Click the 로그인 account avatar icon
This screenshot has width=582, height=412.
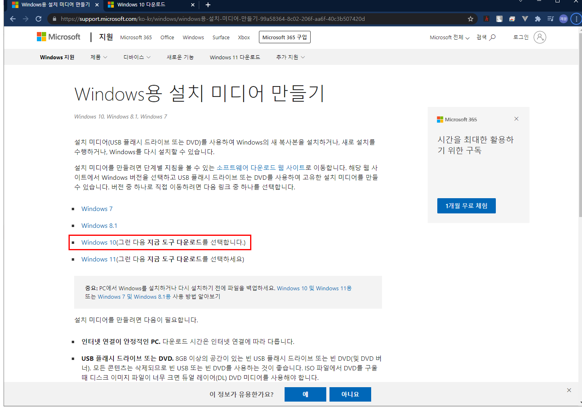(540, 37)
